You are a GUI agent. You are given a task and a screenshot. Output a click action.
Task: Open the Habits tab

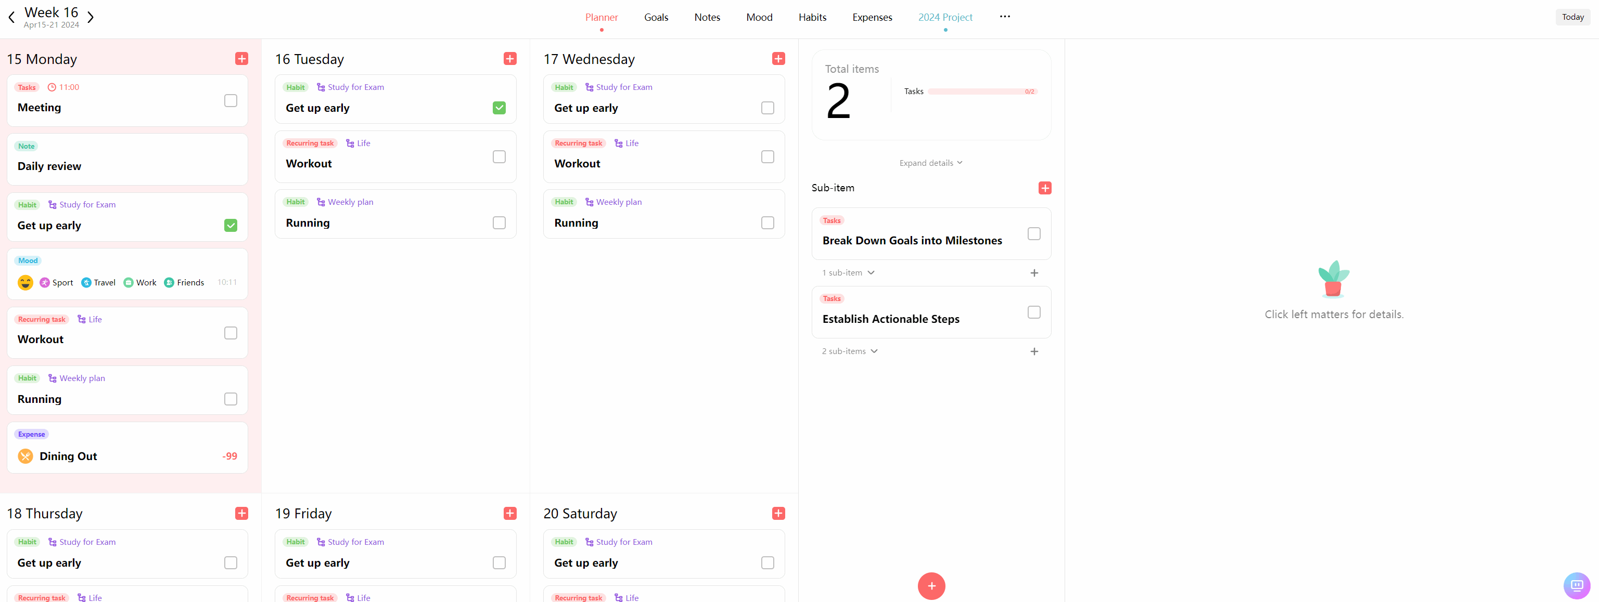[812, 17]
